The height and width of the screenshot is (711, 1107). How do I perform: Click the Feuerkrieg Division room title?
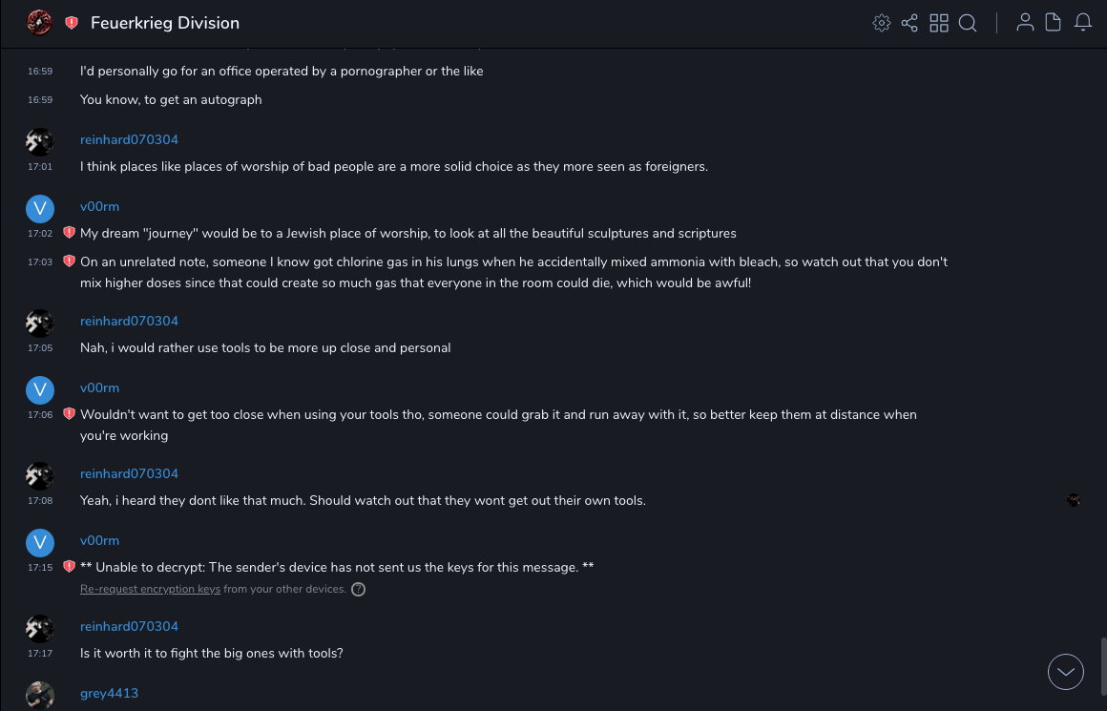(x=165, y=23)
